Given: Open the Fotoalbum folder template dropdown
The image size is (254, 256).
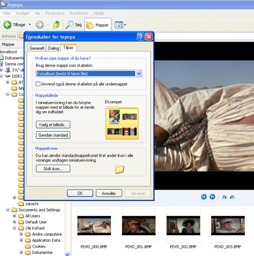Looking at the screenshot, I should point(139,74).
